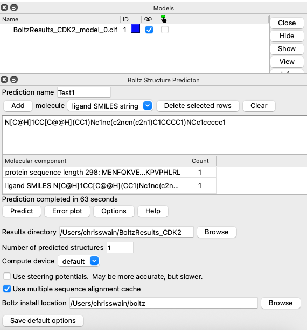307x330 pixels.
Task: Click the Predict button
Action: (x=22, y=211)
